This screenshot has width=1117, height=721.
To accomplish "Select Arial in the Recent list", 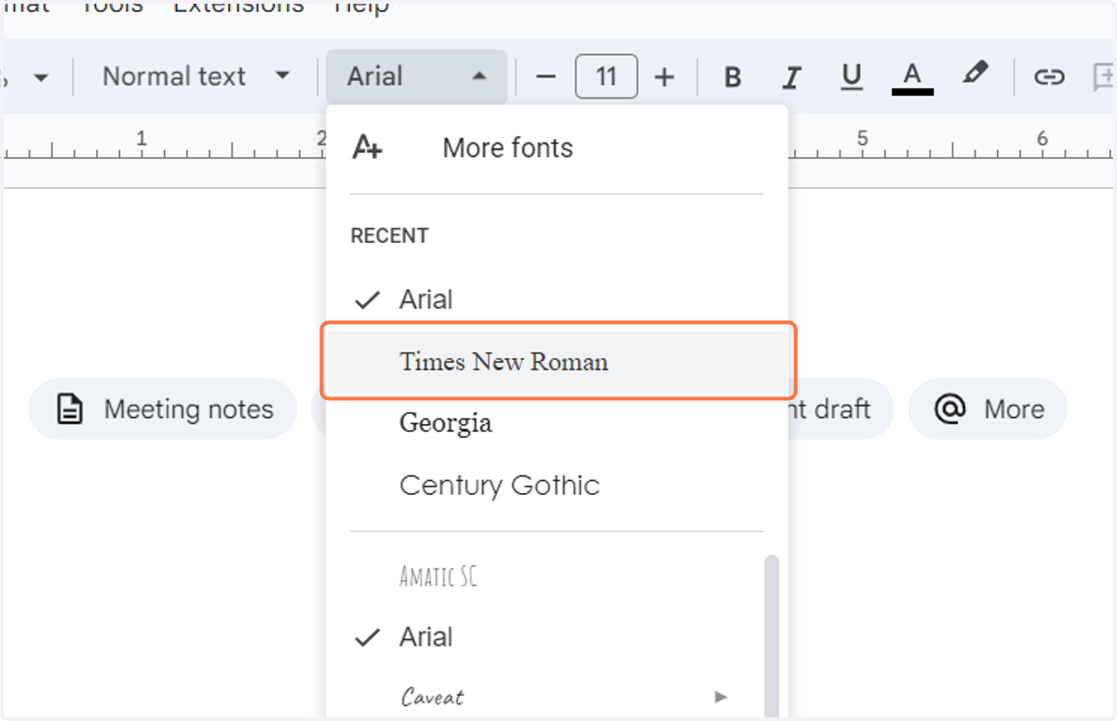I will click(x=557, y=300).
